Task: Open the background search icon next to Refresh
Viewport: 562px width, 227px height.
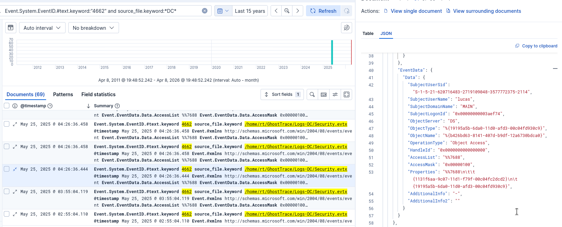Action: coord(347,11)
